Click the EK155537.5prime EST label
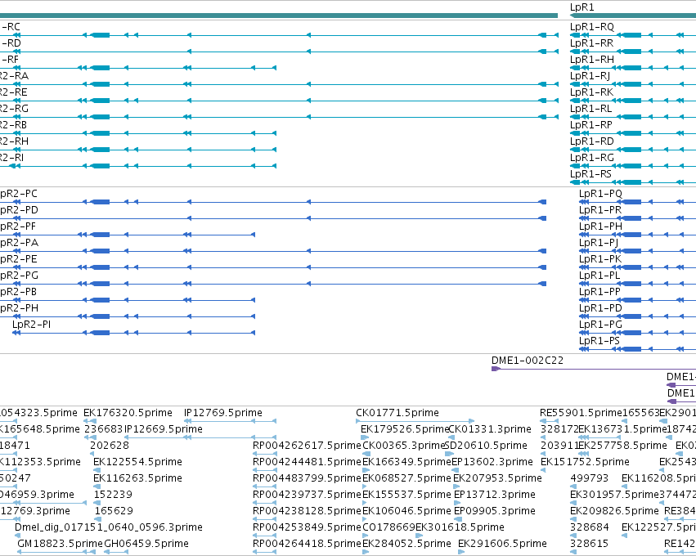 pyautogui.click(x=406, y=495)
